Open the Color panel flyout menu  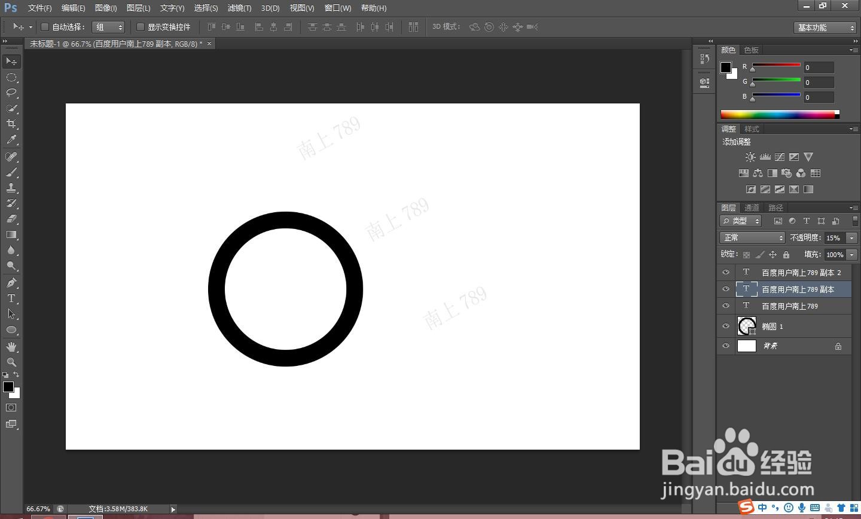click(854, 50)
